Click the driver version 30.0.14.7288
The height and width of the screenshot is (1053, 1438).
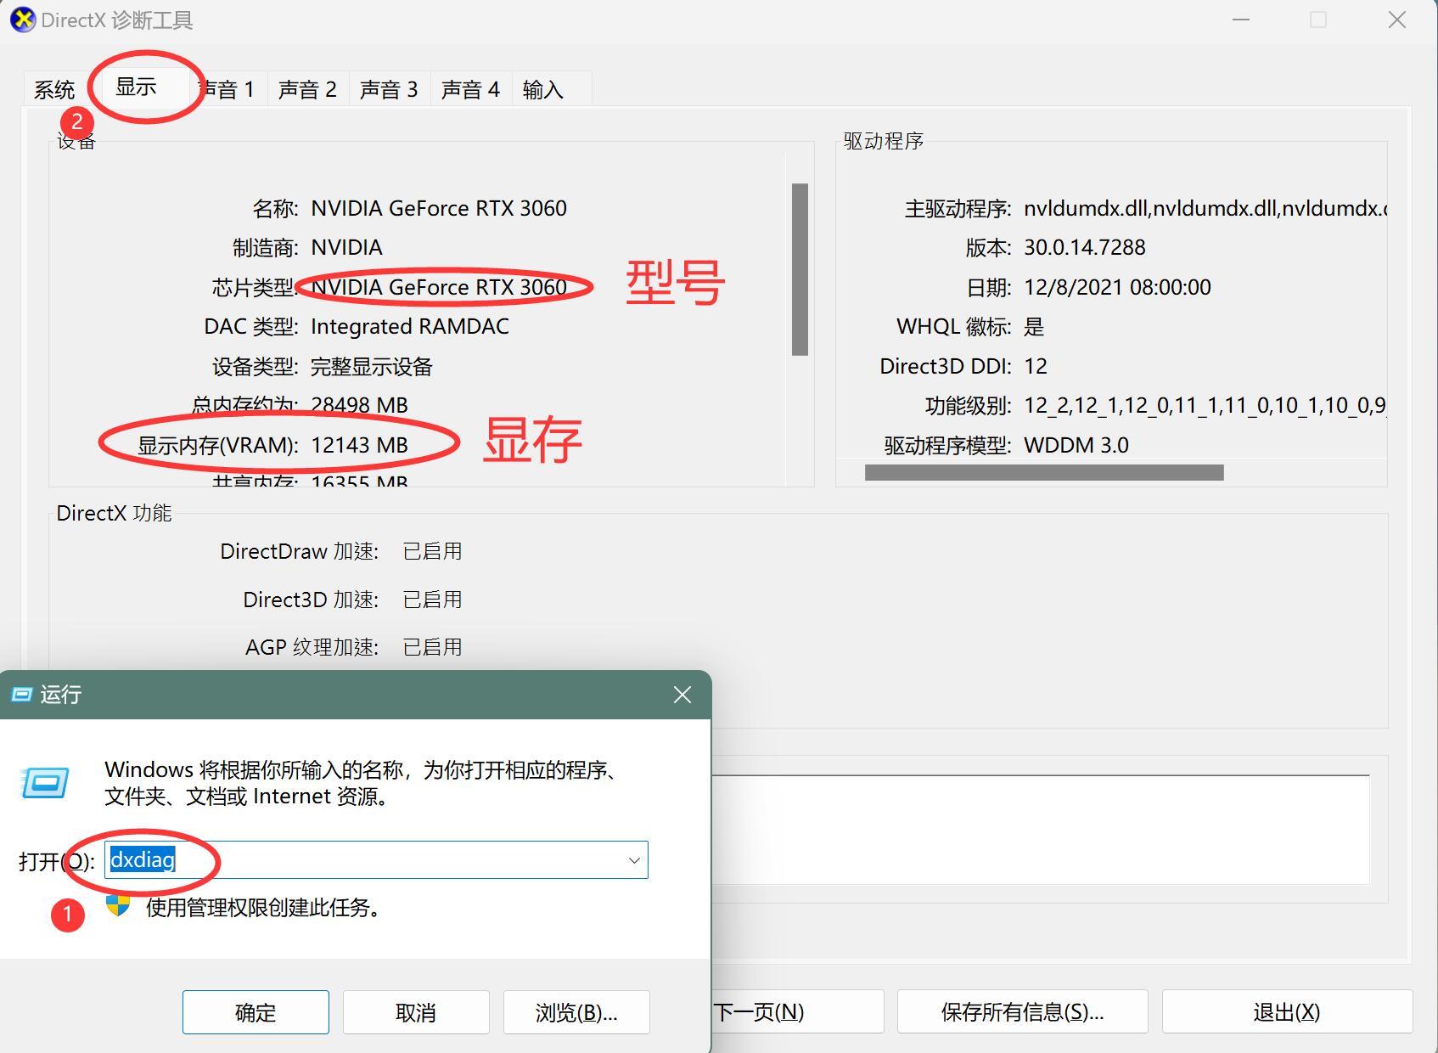(1085, 247)
